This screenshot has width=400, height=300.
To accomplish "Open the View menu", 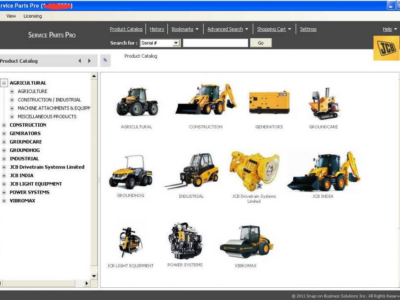I will click(11, 16).
